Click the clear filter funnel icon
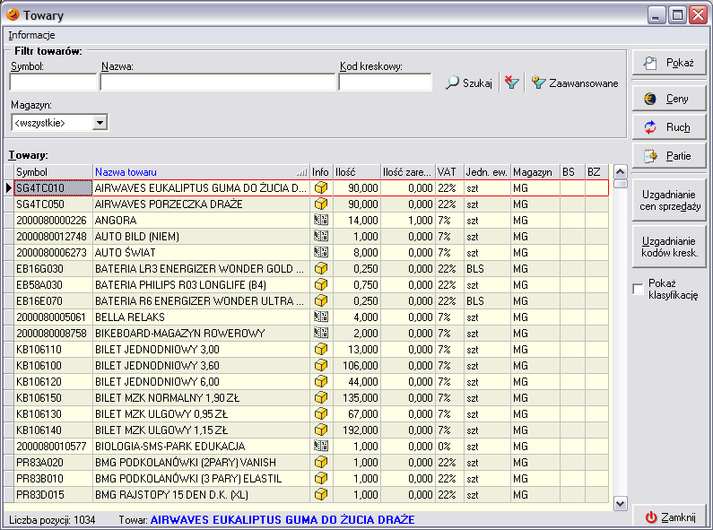 point(511,83)
